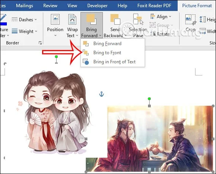Open the Review ribbon tab
The image size is (216, 174).
[50, 6]
